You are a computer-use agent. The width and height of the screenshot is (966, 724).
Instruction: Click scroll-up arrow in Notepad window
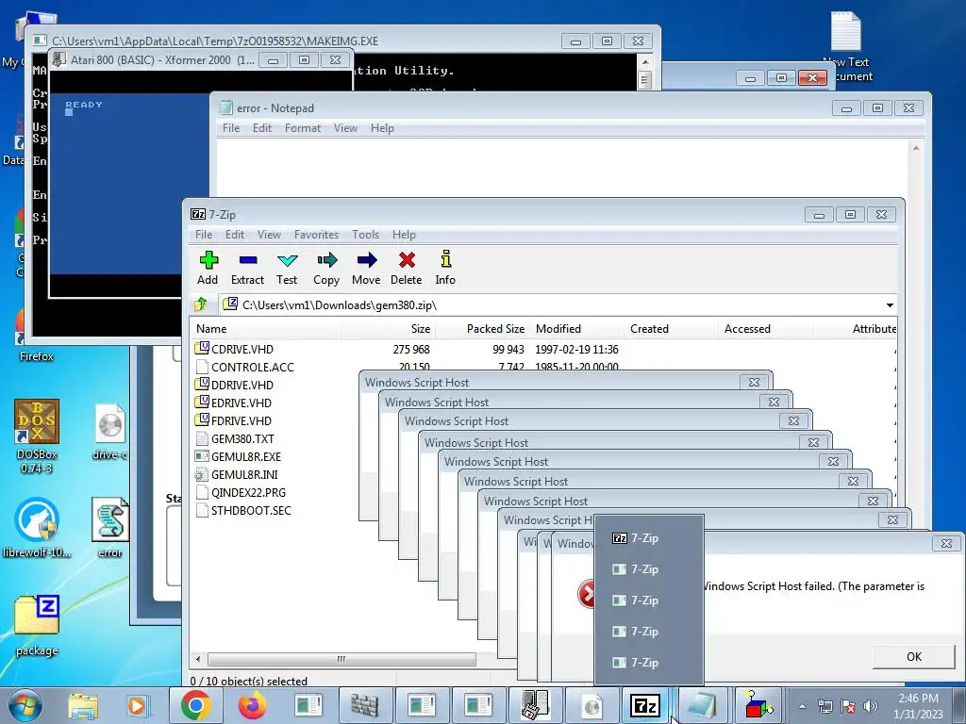tap(916, 148)
